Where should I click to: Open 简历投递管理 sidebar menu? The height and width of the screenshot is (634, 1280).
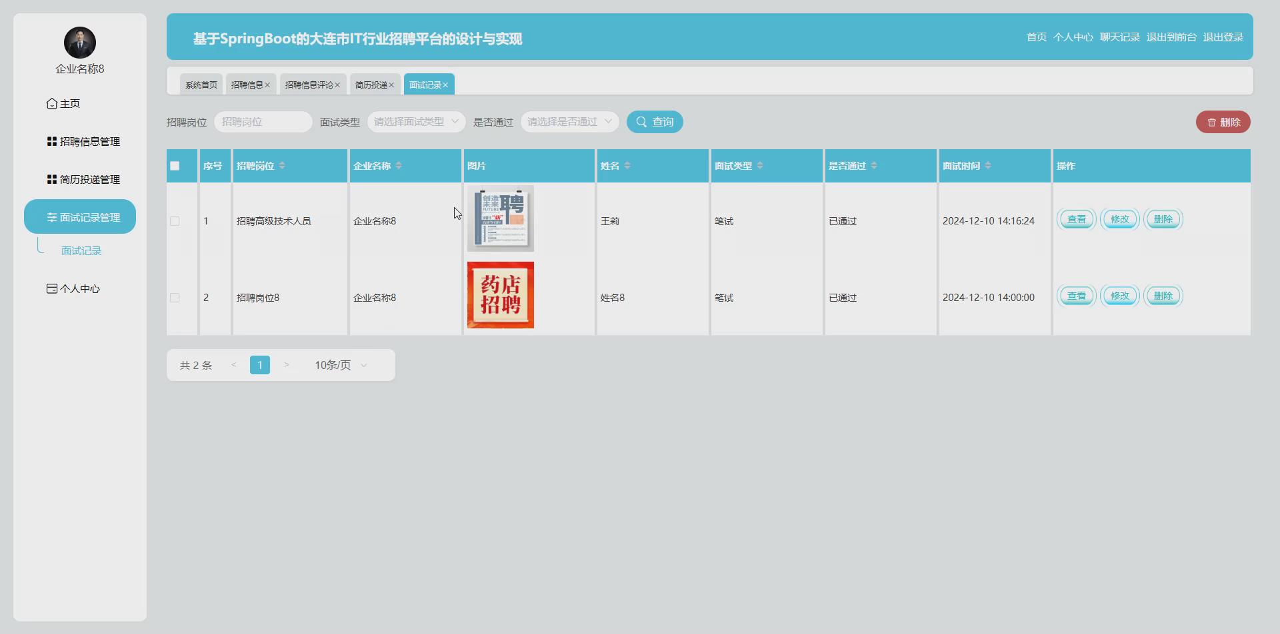point(83,179)
